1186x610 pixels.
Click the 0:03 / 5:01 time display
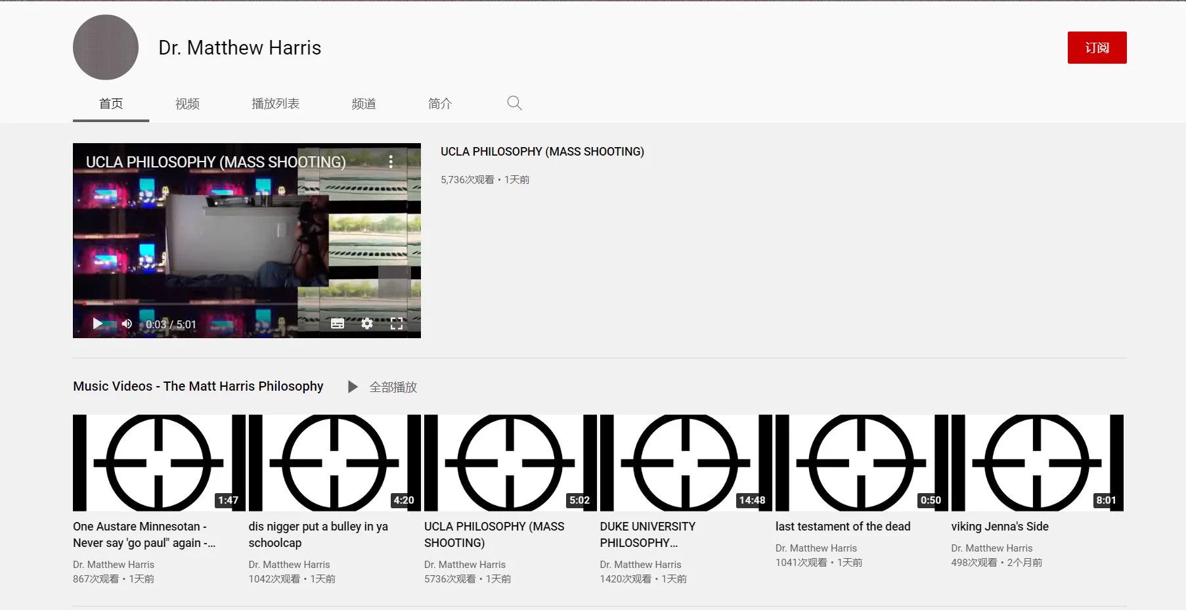[x=171, y=324]
